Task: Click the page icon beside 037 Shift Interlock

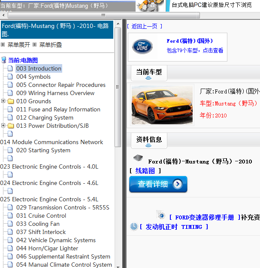Action: pos(10,232)
